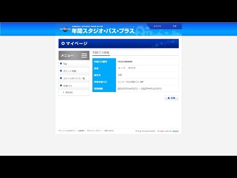This screenshot has width=237, height=178.
Task: Click the validity period 2021年 ~ 2022年 dates
Action: 139,89
